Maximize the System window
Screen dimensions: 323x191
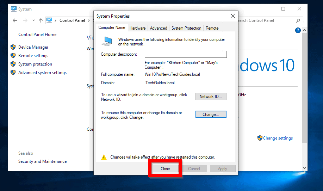tap(283, 9)
